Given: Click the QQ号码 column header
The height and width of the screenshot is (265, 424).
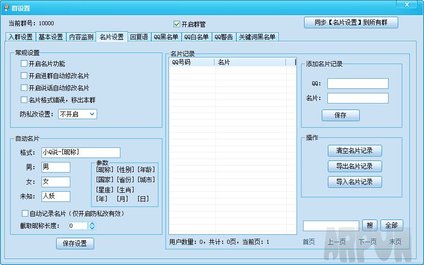Looking at the screenshot, I should point(191,63).
